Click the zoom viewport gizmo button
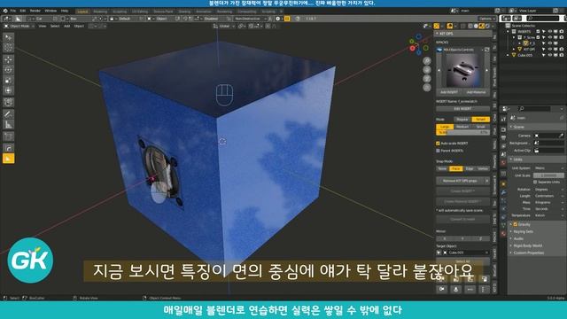567x319 pixels. [x=427, y=61]
